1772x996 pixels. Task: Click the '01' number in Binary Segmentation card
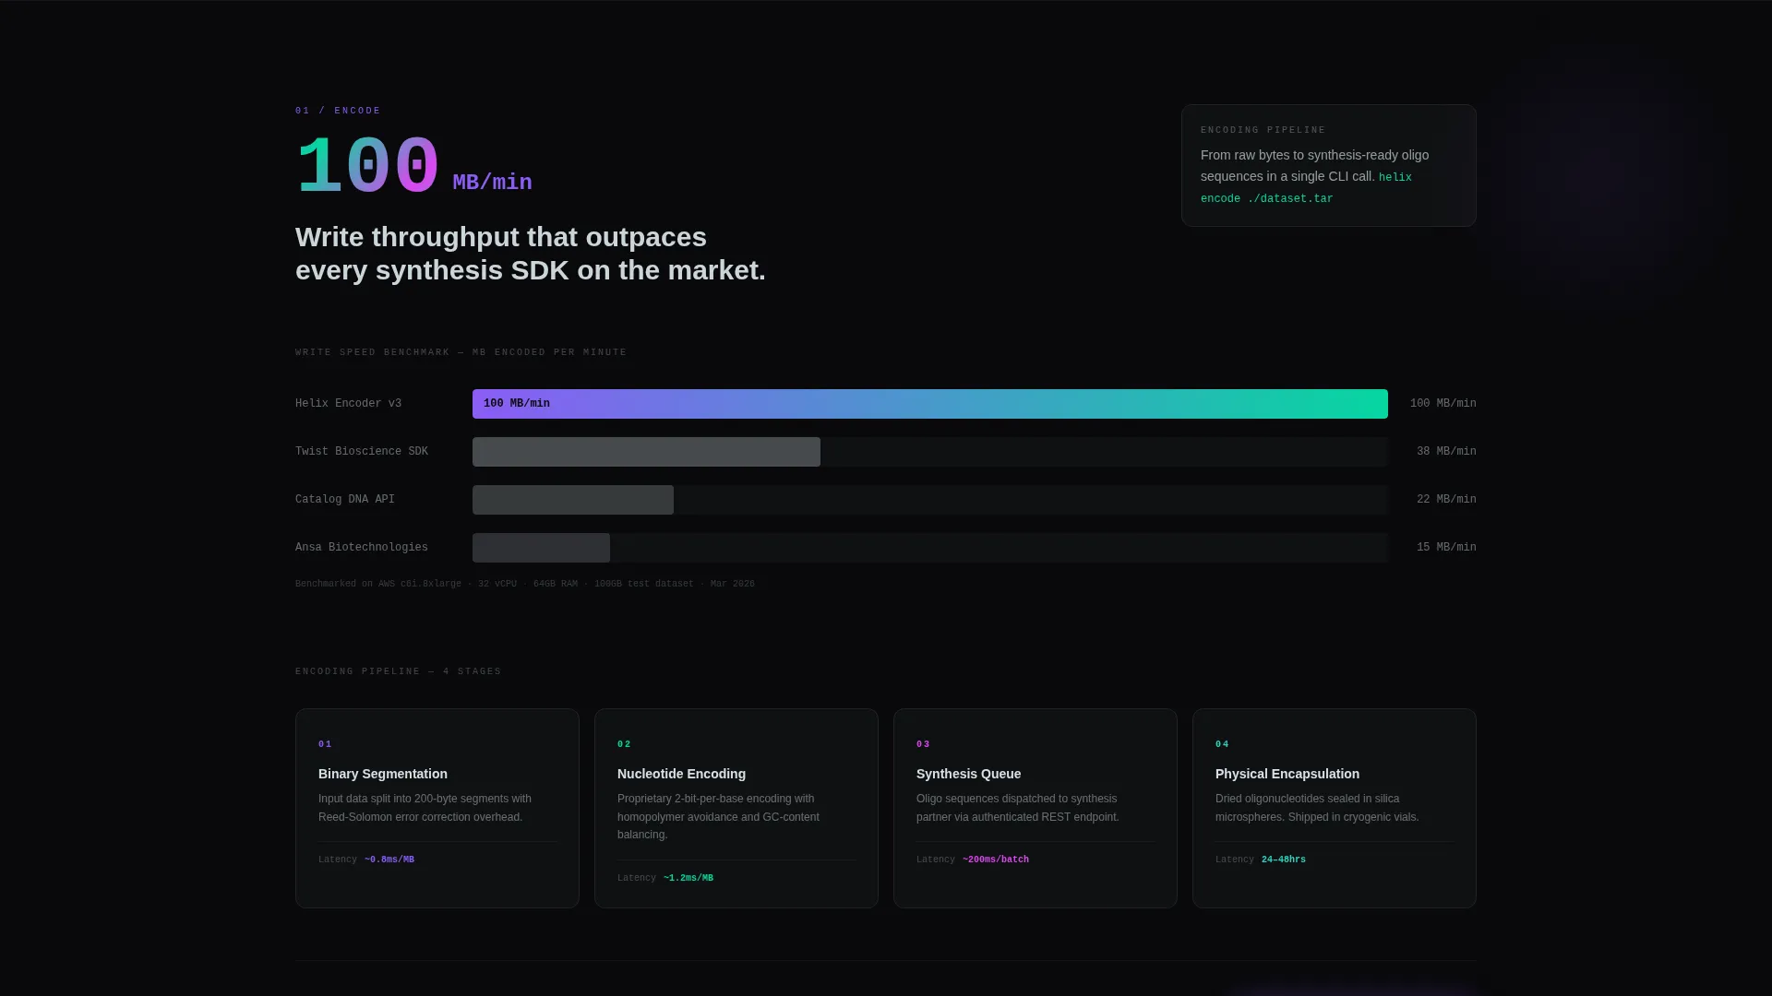[x=325, y=744]
